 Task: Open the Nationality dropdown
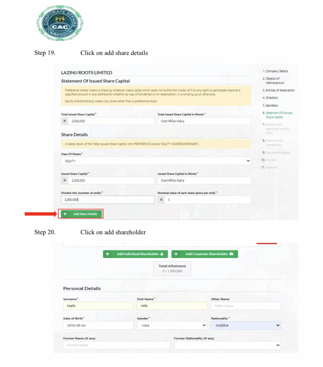(246, 325)
